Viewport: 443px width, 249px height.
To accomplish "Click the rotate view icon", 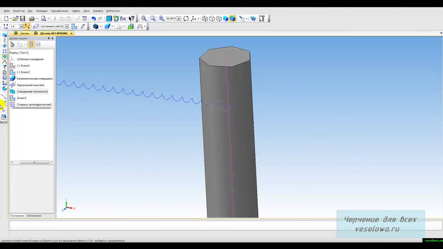I will pos(186,19).
